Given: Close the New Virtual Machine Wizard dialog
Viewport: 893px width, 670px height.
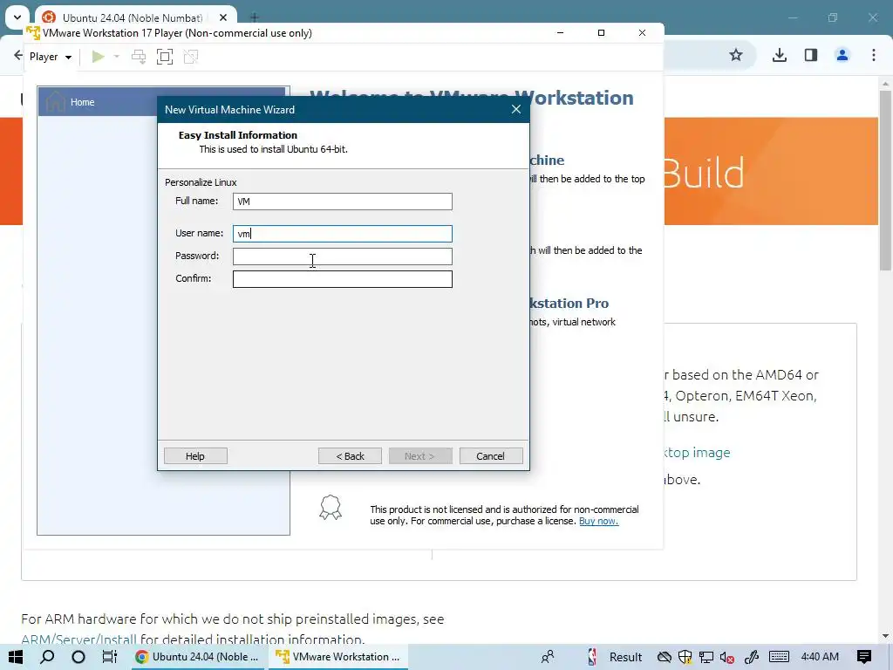Looking at the screenshot, I should pos(516,109).
